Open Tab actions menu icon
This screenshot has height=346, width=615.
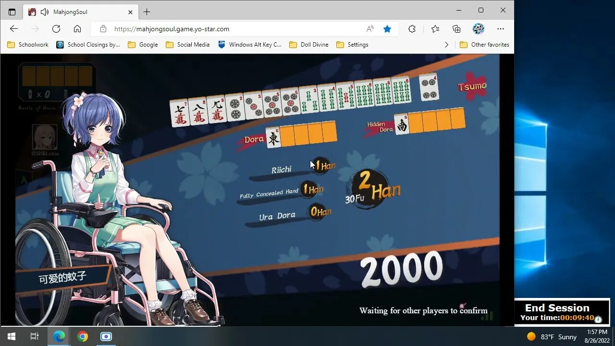pyautogui.click(x=12, y=12)
